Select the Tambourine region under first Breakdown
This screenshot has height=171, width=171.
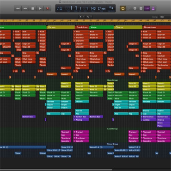click(82, 65)
